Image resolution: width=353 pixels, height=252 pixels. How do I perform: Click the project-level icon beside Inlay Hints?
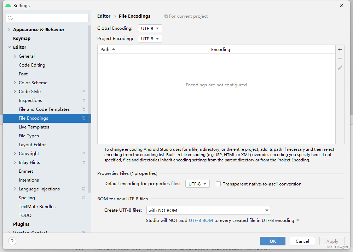coord(83,162)
